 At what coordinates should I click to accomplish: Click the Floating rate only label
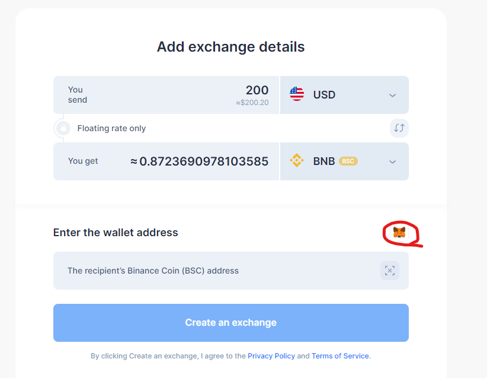111,128
